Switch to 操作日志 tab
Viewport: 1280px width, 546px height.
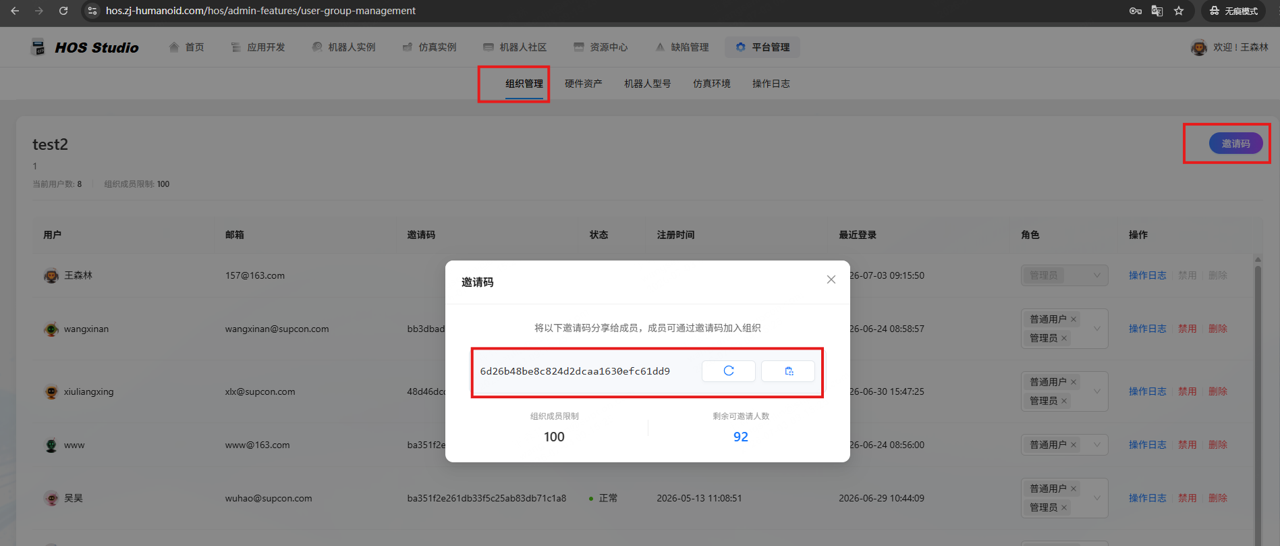pyautogui.click(x=771, y=84)
